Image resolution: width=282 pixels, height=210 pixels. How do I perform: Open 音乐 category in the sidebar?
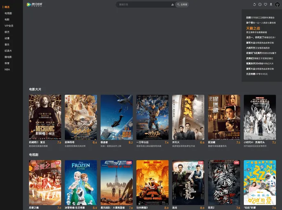pos(7,44)
